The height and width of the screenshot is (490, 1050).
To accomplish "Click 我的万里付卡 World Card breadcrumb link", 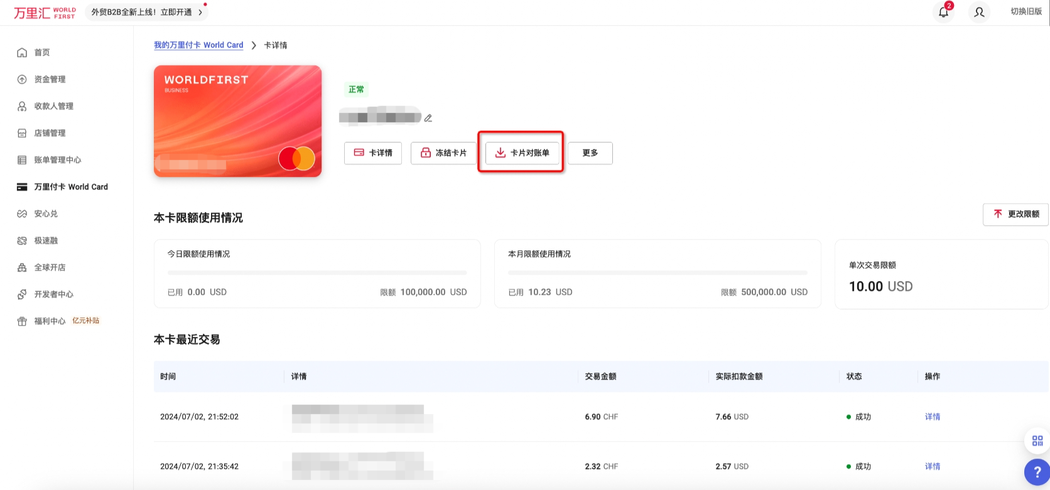I will tap(198, 45).
